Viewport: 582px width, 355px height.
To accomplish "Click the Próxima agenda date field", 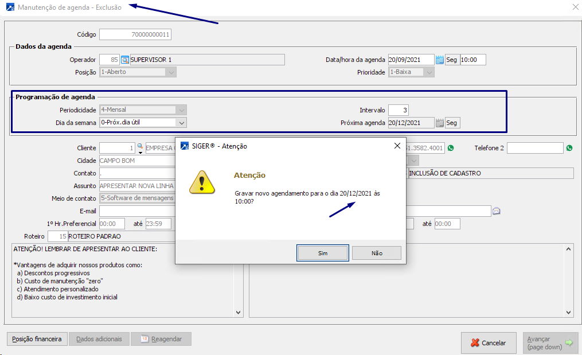I will tap(411, 123).
